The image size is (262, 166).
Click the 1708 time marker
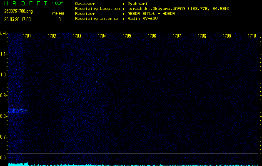(202, 36)
